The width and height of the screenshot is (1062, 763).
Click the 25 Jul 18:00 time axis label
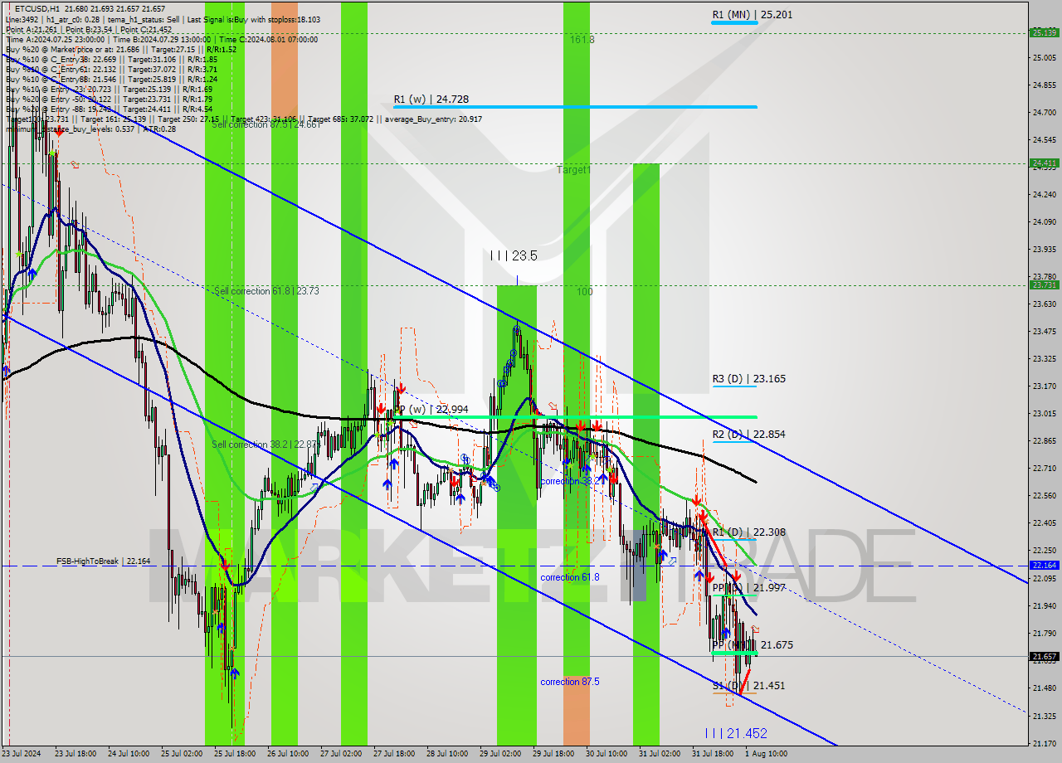pos(233,754)
